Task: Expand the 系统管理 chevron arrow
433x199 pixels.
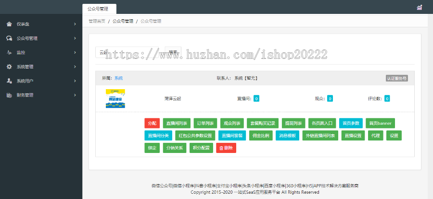Action: [75, 67]
